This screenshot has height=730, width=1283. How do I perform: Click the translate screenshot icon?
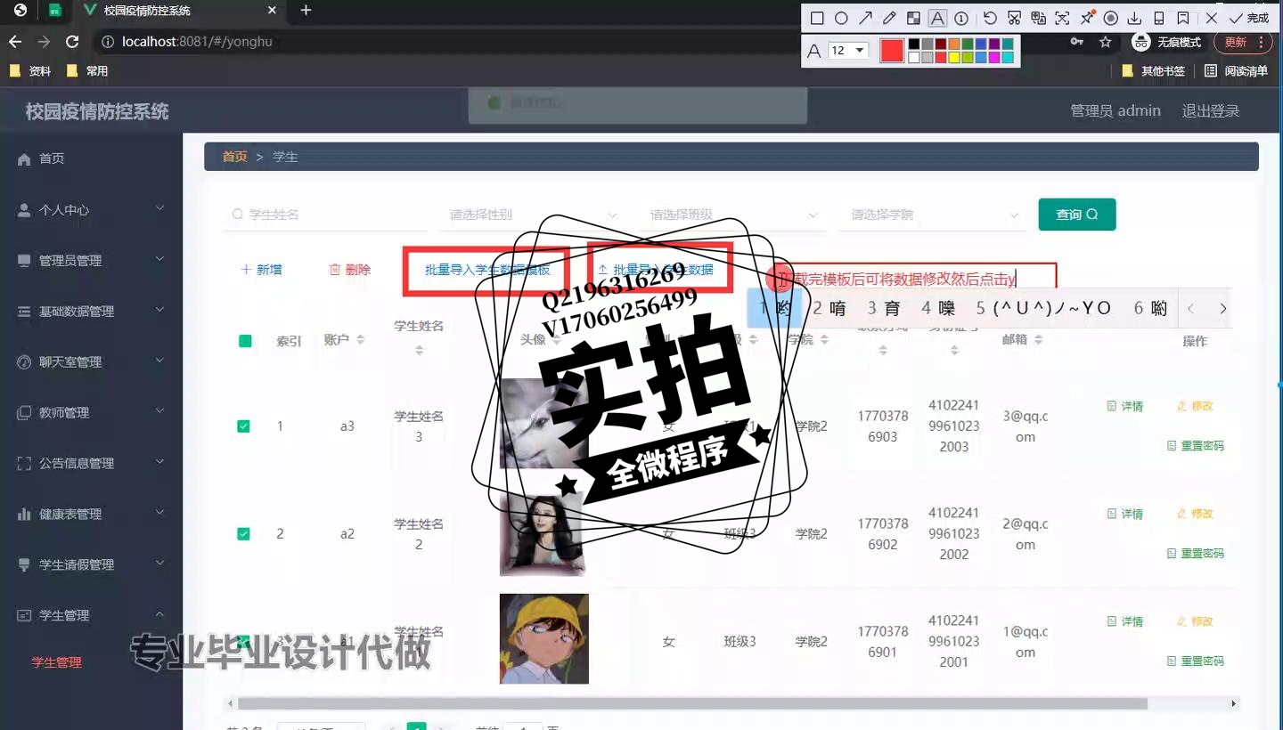[x=1038, y=18]
